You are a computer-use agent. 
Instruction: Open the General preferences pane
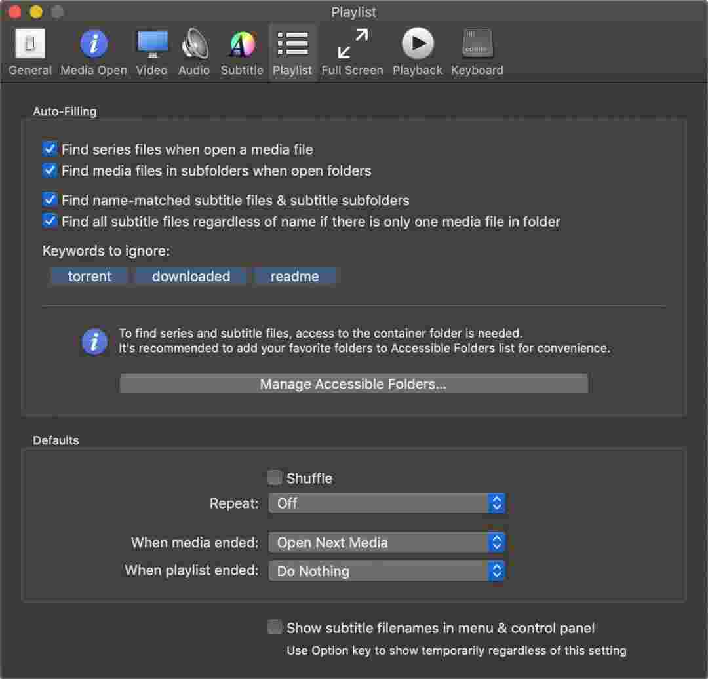29,52
